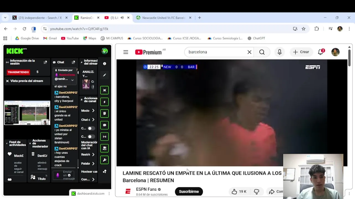Open YouTube account avatar
This screenshot has height=199, width=355.
coord(335,52)
